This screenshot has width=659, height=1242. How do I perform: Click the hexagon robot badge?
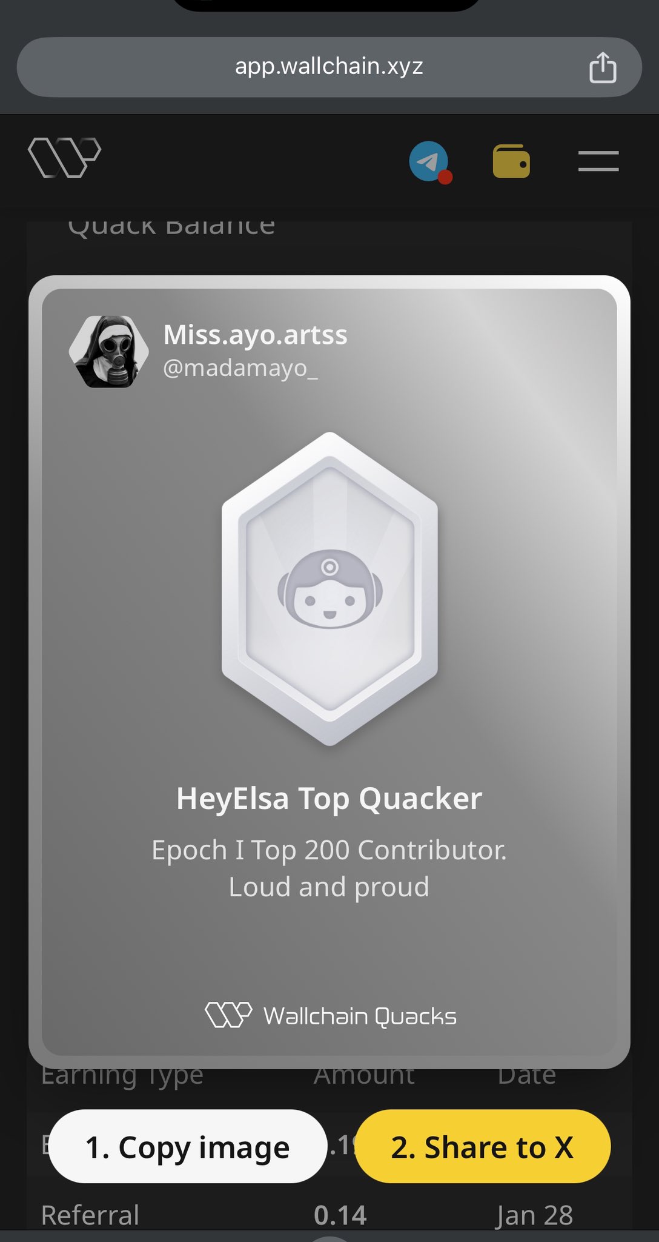(329, 588)
